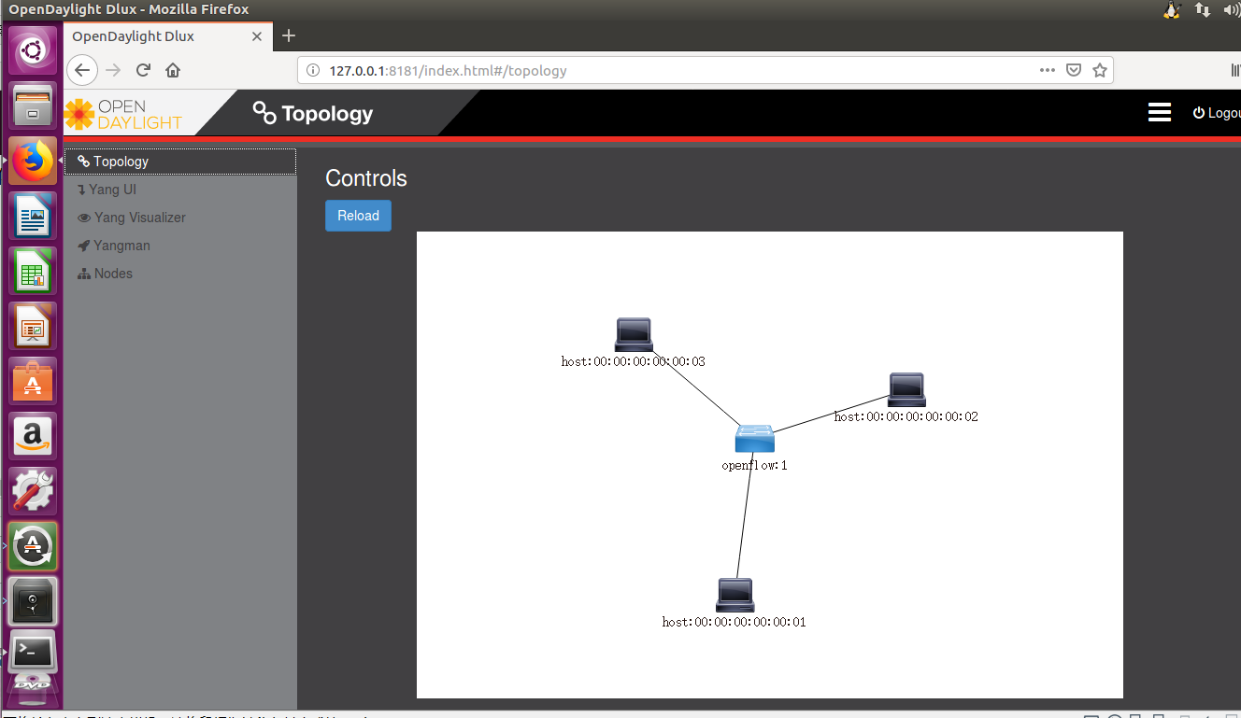Open Yang Visualizer in sidebar
Screen dimensions: 1241x718
click(x=139, y=218)
